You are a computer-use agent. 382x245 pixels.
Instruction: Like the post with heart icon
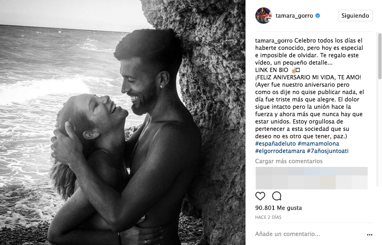coord(260,196)
